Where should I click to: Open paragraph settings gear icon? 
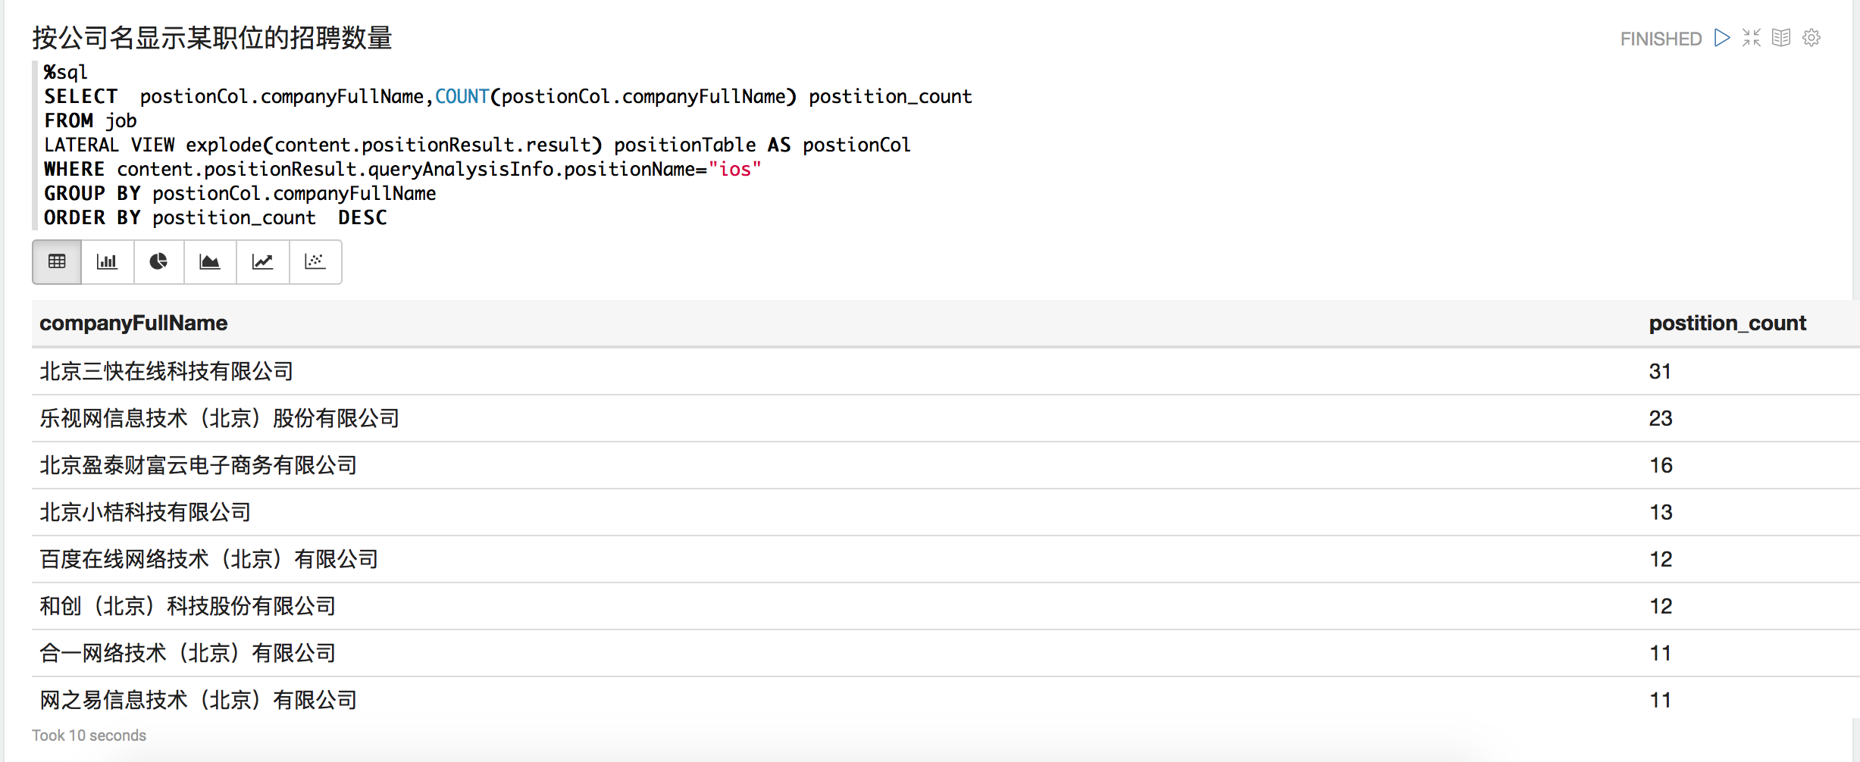coord(1811,38)
